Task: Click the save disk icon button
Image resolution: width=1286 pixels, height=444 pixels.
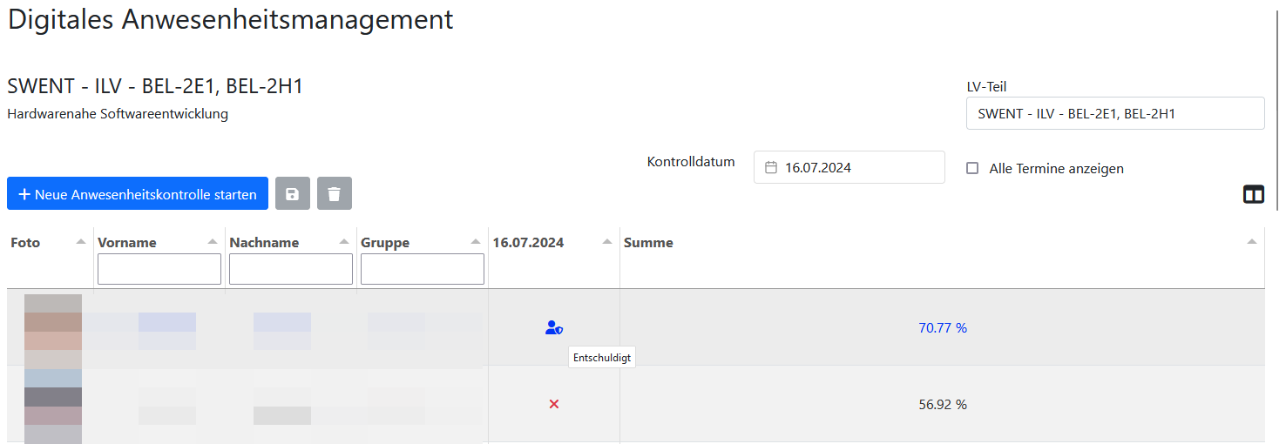Action: click(293, 193)
